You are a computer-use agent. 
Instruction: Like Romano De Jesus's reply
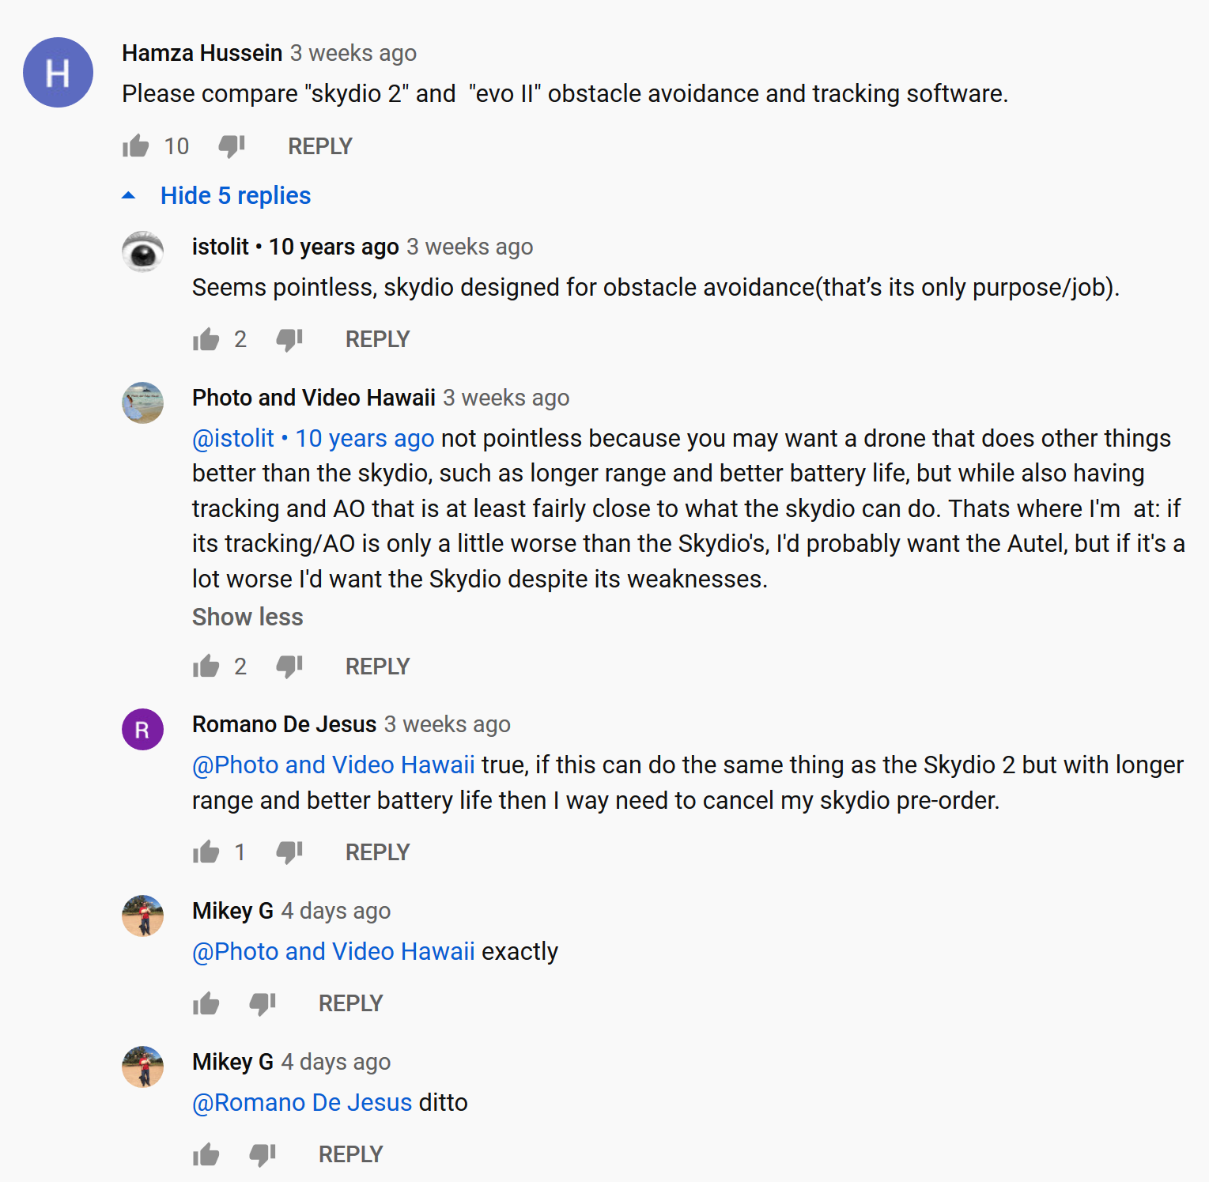point(206,852)
